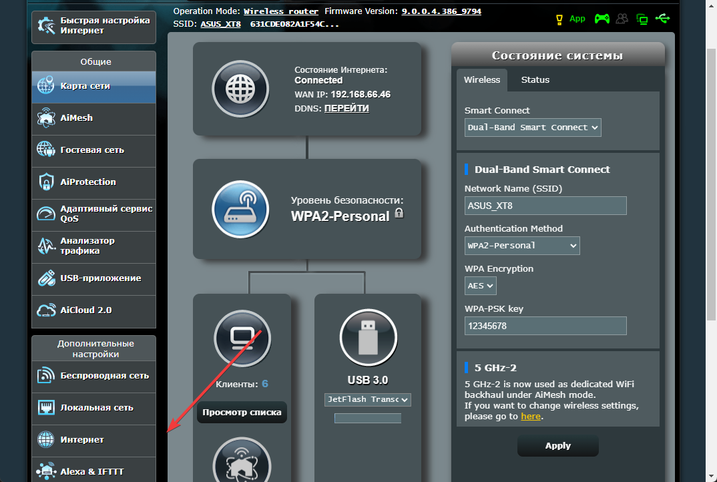Open the WPA Encryption AES dropdown
717x482 pixels.
[481, 286]
